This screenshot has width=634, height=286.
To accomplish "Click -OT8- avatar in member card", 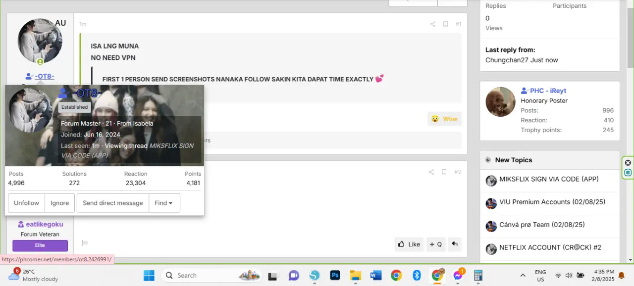I will pos(31,110).
